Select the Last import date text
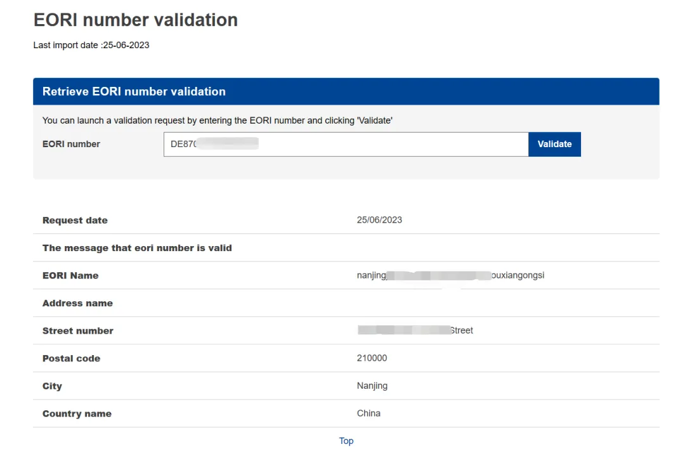Screen dimensions: 685x449 click(91, 45)
